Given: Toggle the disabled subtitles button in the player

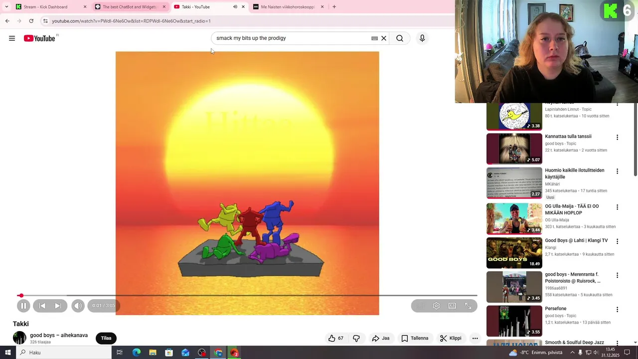Looking at the screenshot, I should (420, 306).
